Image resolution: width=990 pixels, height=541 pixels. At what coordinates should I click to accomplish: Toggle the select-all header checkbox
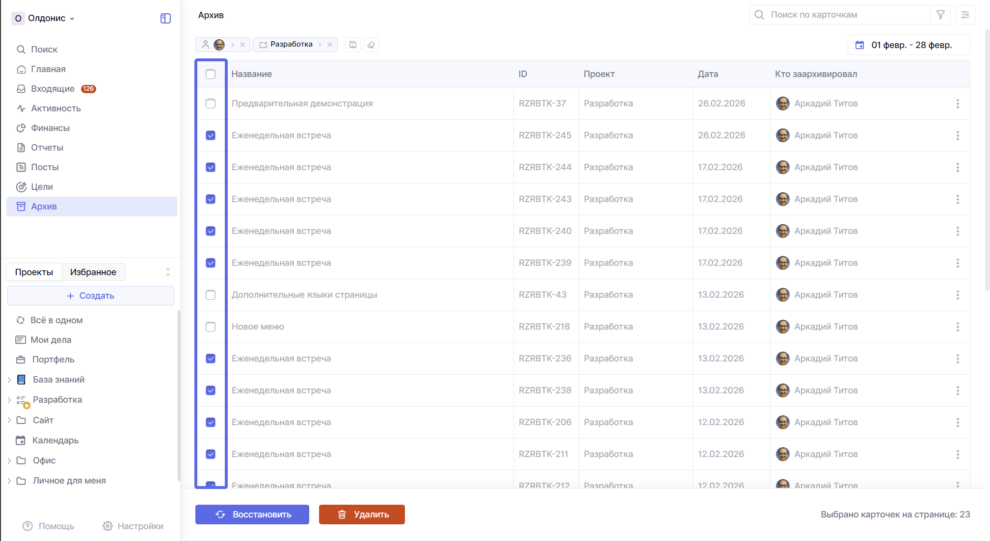211,74
